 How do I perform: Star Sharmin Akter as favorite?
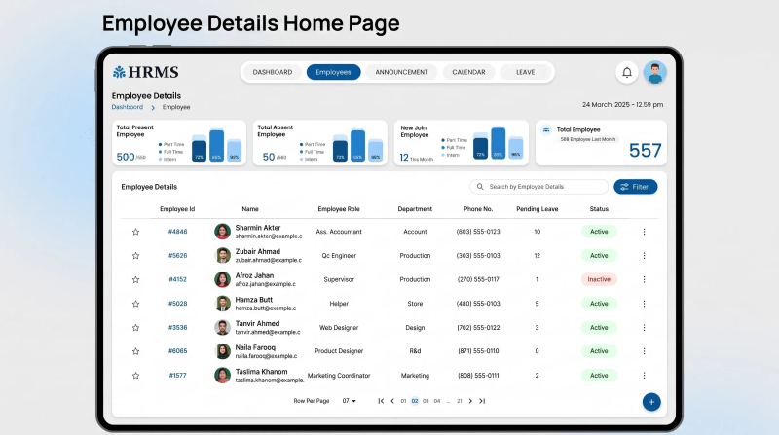pos(135,232)
